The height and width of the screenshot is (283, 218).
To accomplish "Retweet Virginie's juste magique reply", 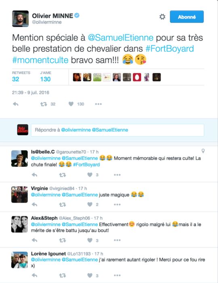I will coord(63,205).
